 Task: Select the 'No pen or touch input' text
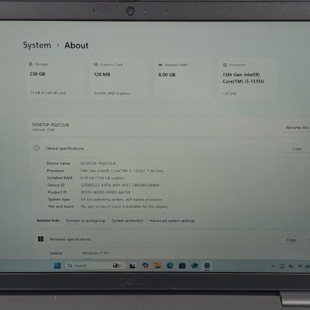[124, 206]
